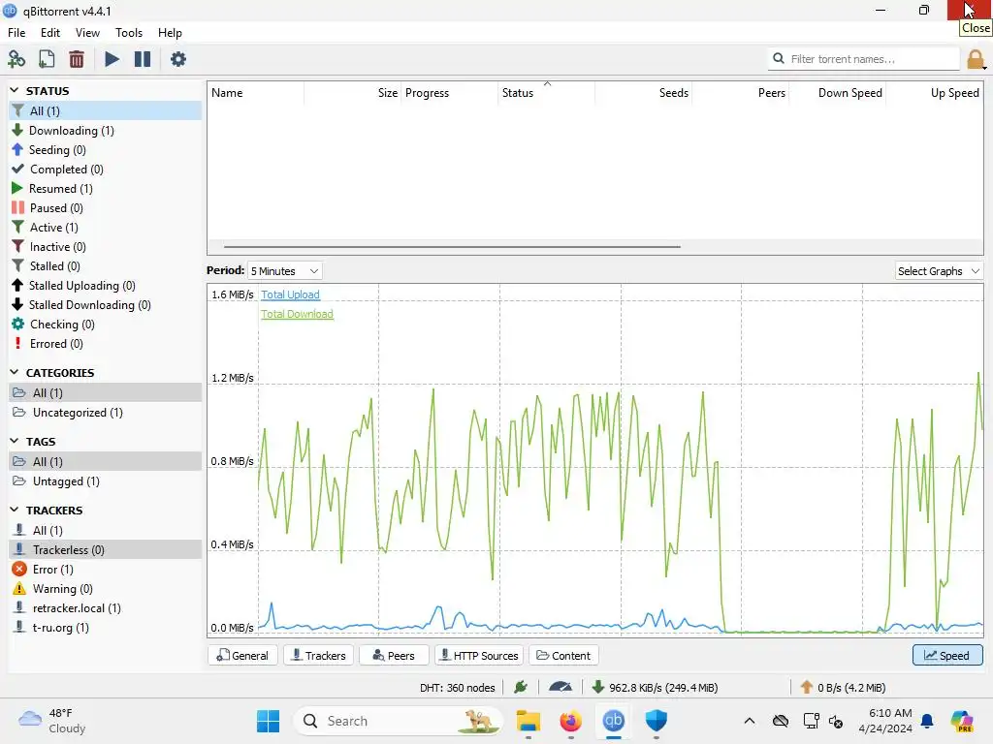This screenshot has height=744, width=993.
Task: Select All (1) under Status
Action: pyautogui.click(x=105, y=110)
